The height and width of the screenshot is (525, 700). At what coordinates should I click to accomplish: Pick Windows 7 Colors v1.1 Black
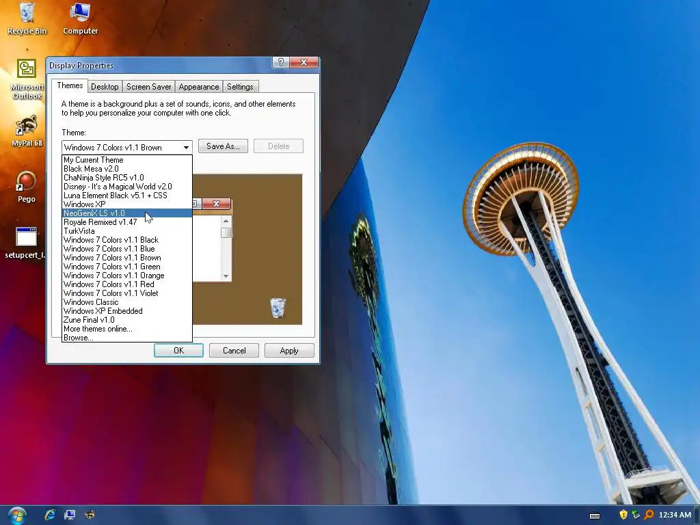click(x=126, y=240)
